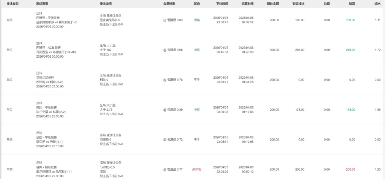This screenshot has width=385, height=179.
Task: Click the 返水 column header
Action: click(377, 3)
